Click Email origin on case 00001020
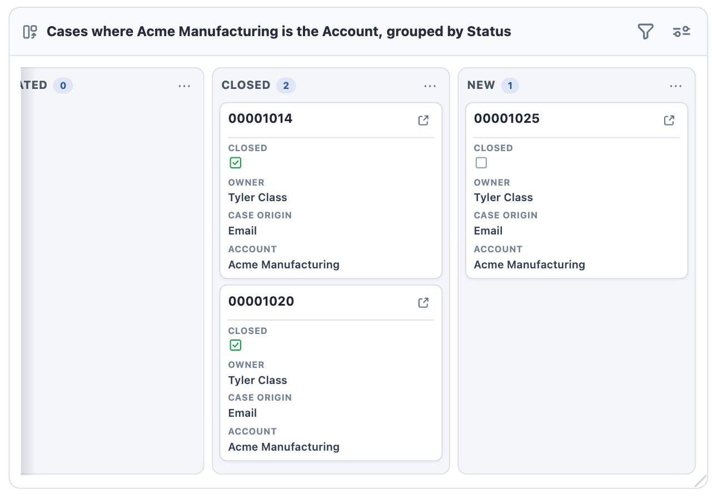Image resolution: width=717 pixels, height=499 pixels. 243,413
